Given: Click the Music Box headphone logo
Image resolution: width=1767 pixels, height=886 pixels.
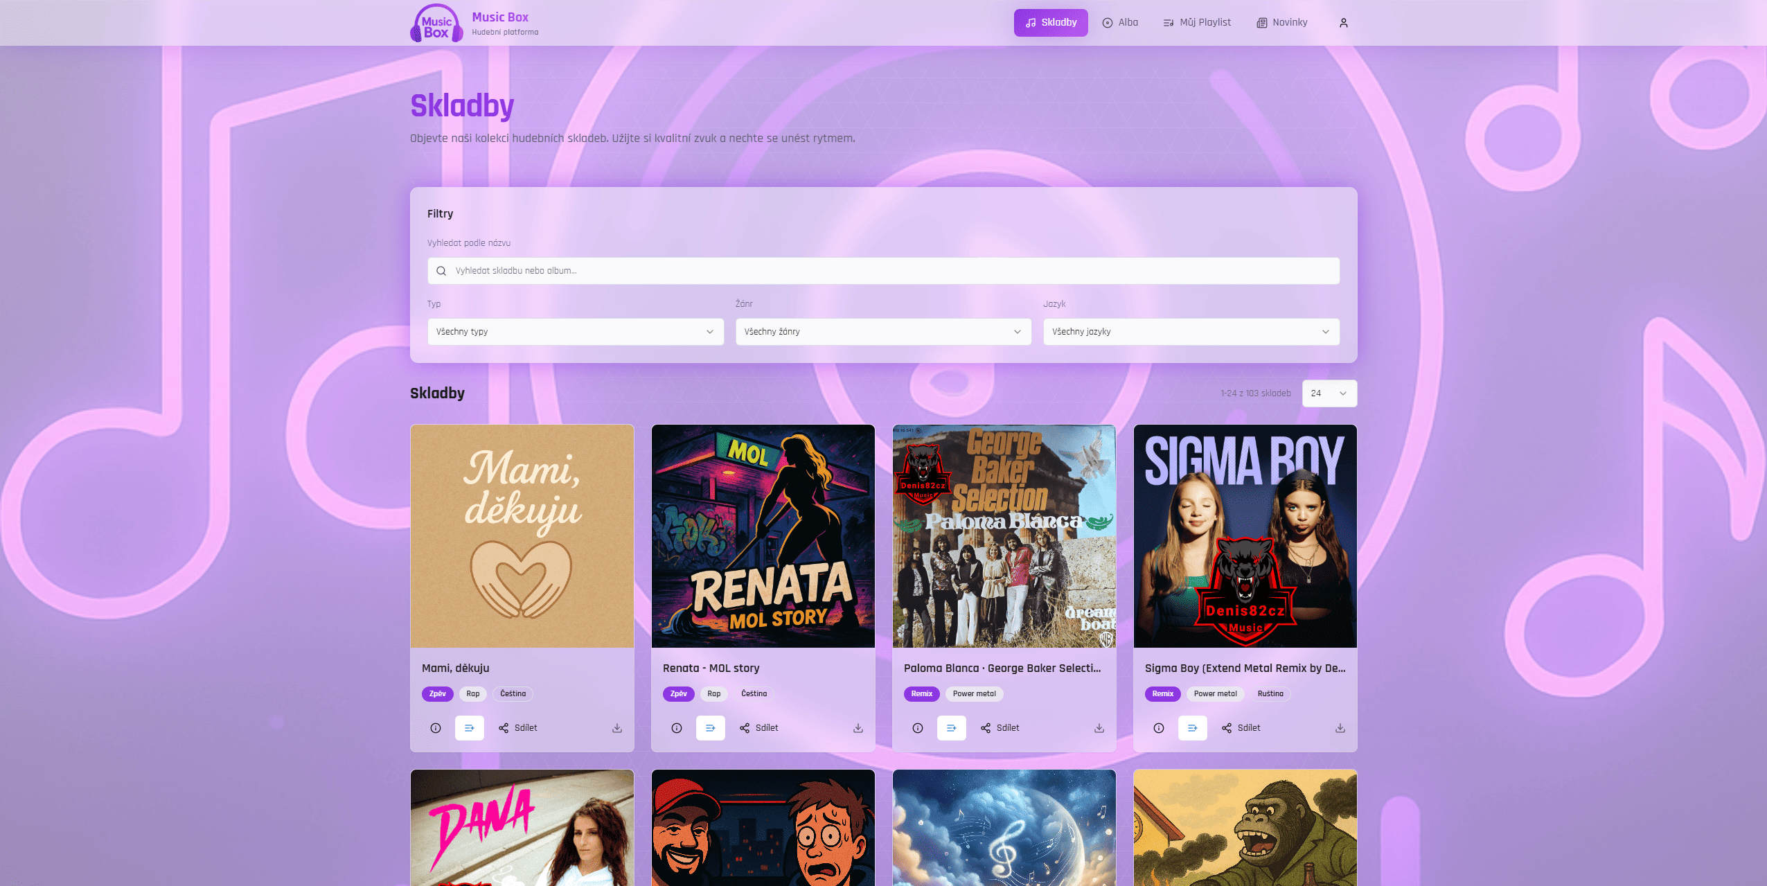Looking at the screenshot, I should pos(436,24).
